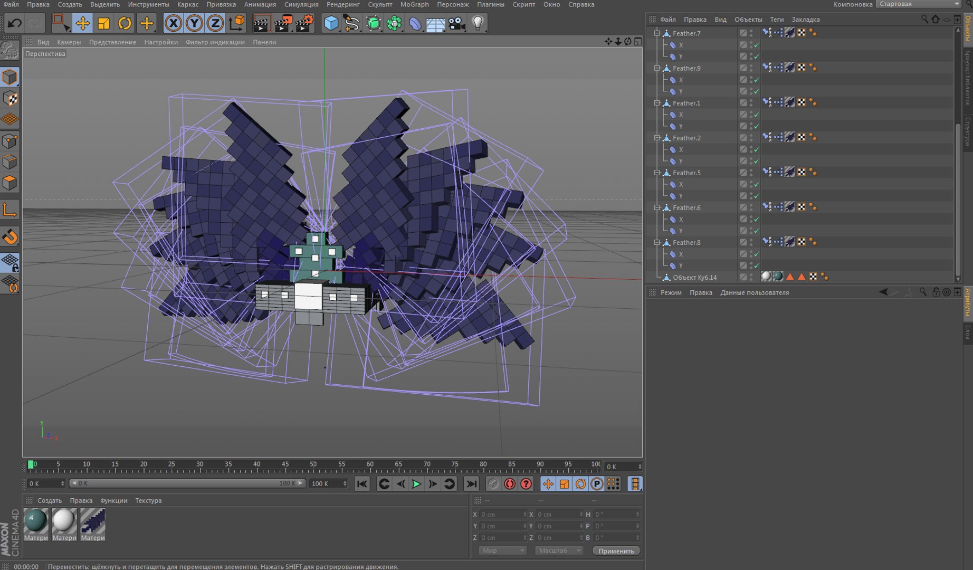Enable texture mode in left toolbar

[10, 99]
